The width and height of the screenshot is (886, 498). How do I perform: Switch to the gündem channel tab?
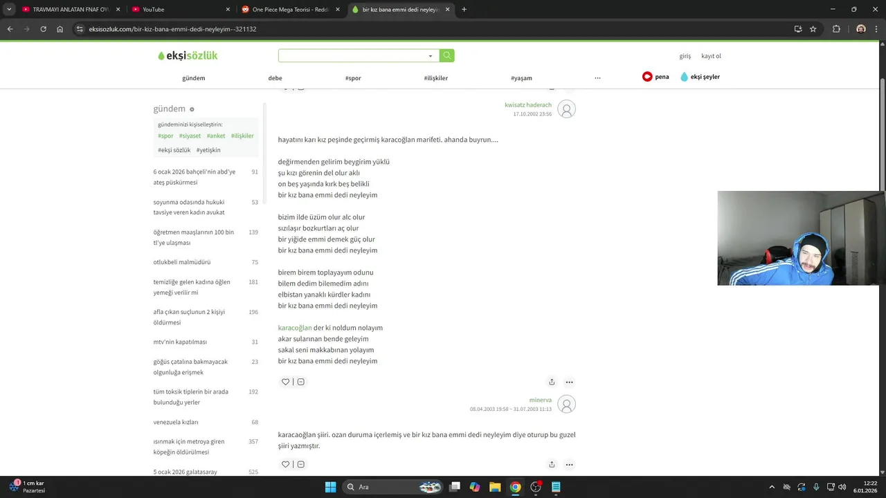(194, 78)
